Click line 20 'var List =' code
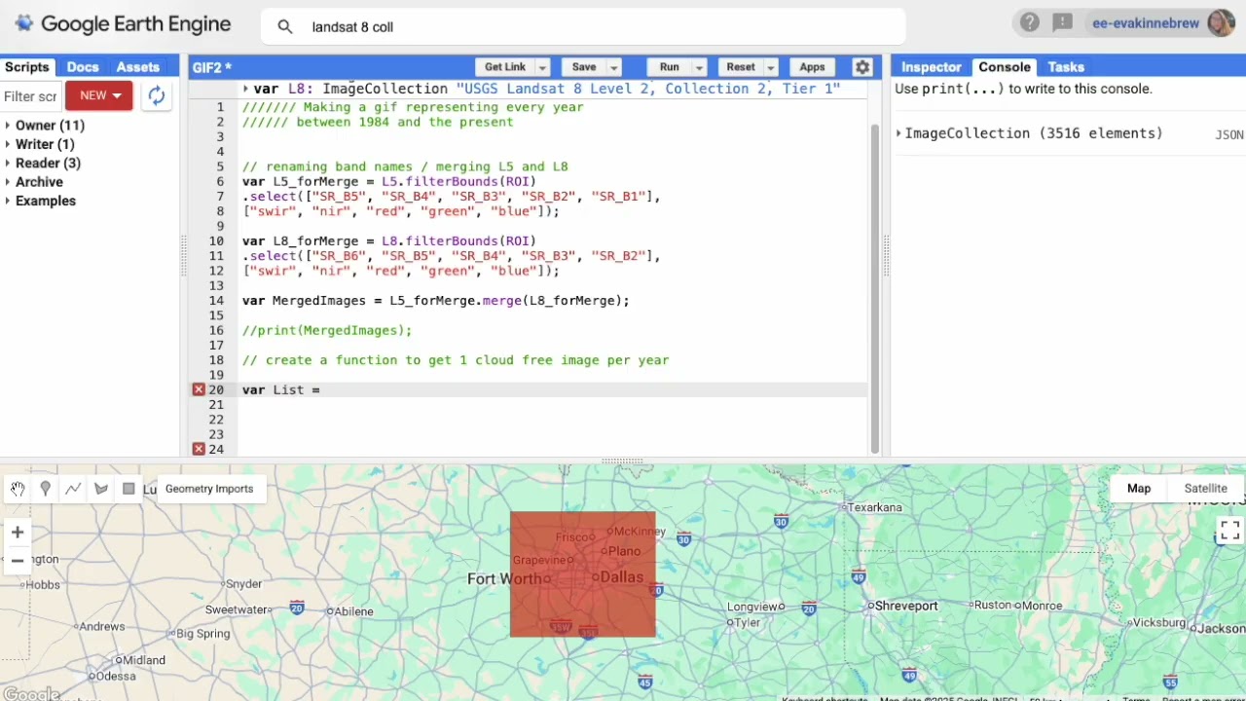This screenshot has width=1246, height=701. click(281, 389)
